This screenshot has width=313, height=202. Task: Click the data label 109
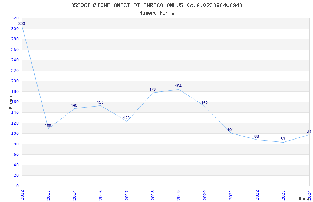coord(48,125)
